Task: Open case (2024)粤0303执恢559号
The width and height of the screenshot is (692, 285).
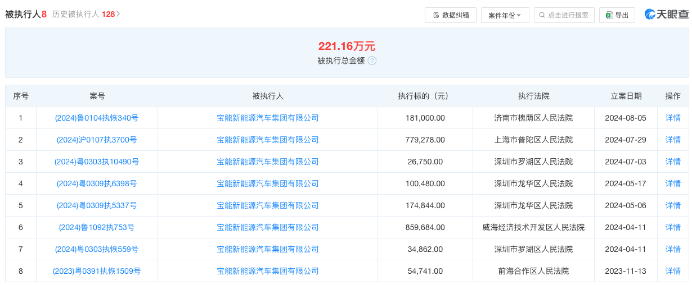Action: (x=97, y=249)
